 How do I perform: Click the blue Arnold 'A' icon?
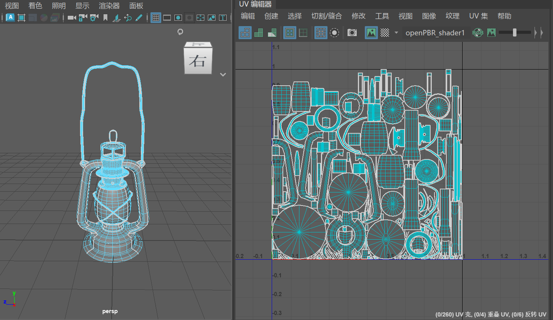click(10, 17)
